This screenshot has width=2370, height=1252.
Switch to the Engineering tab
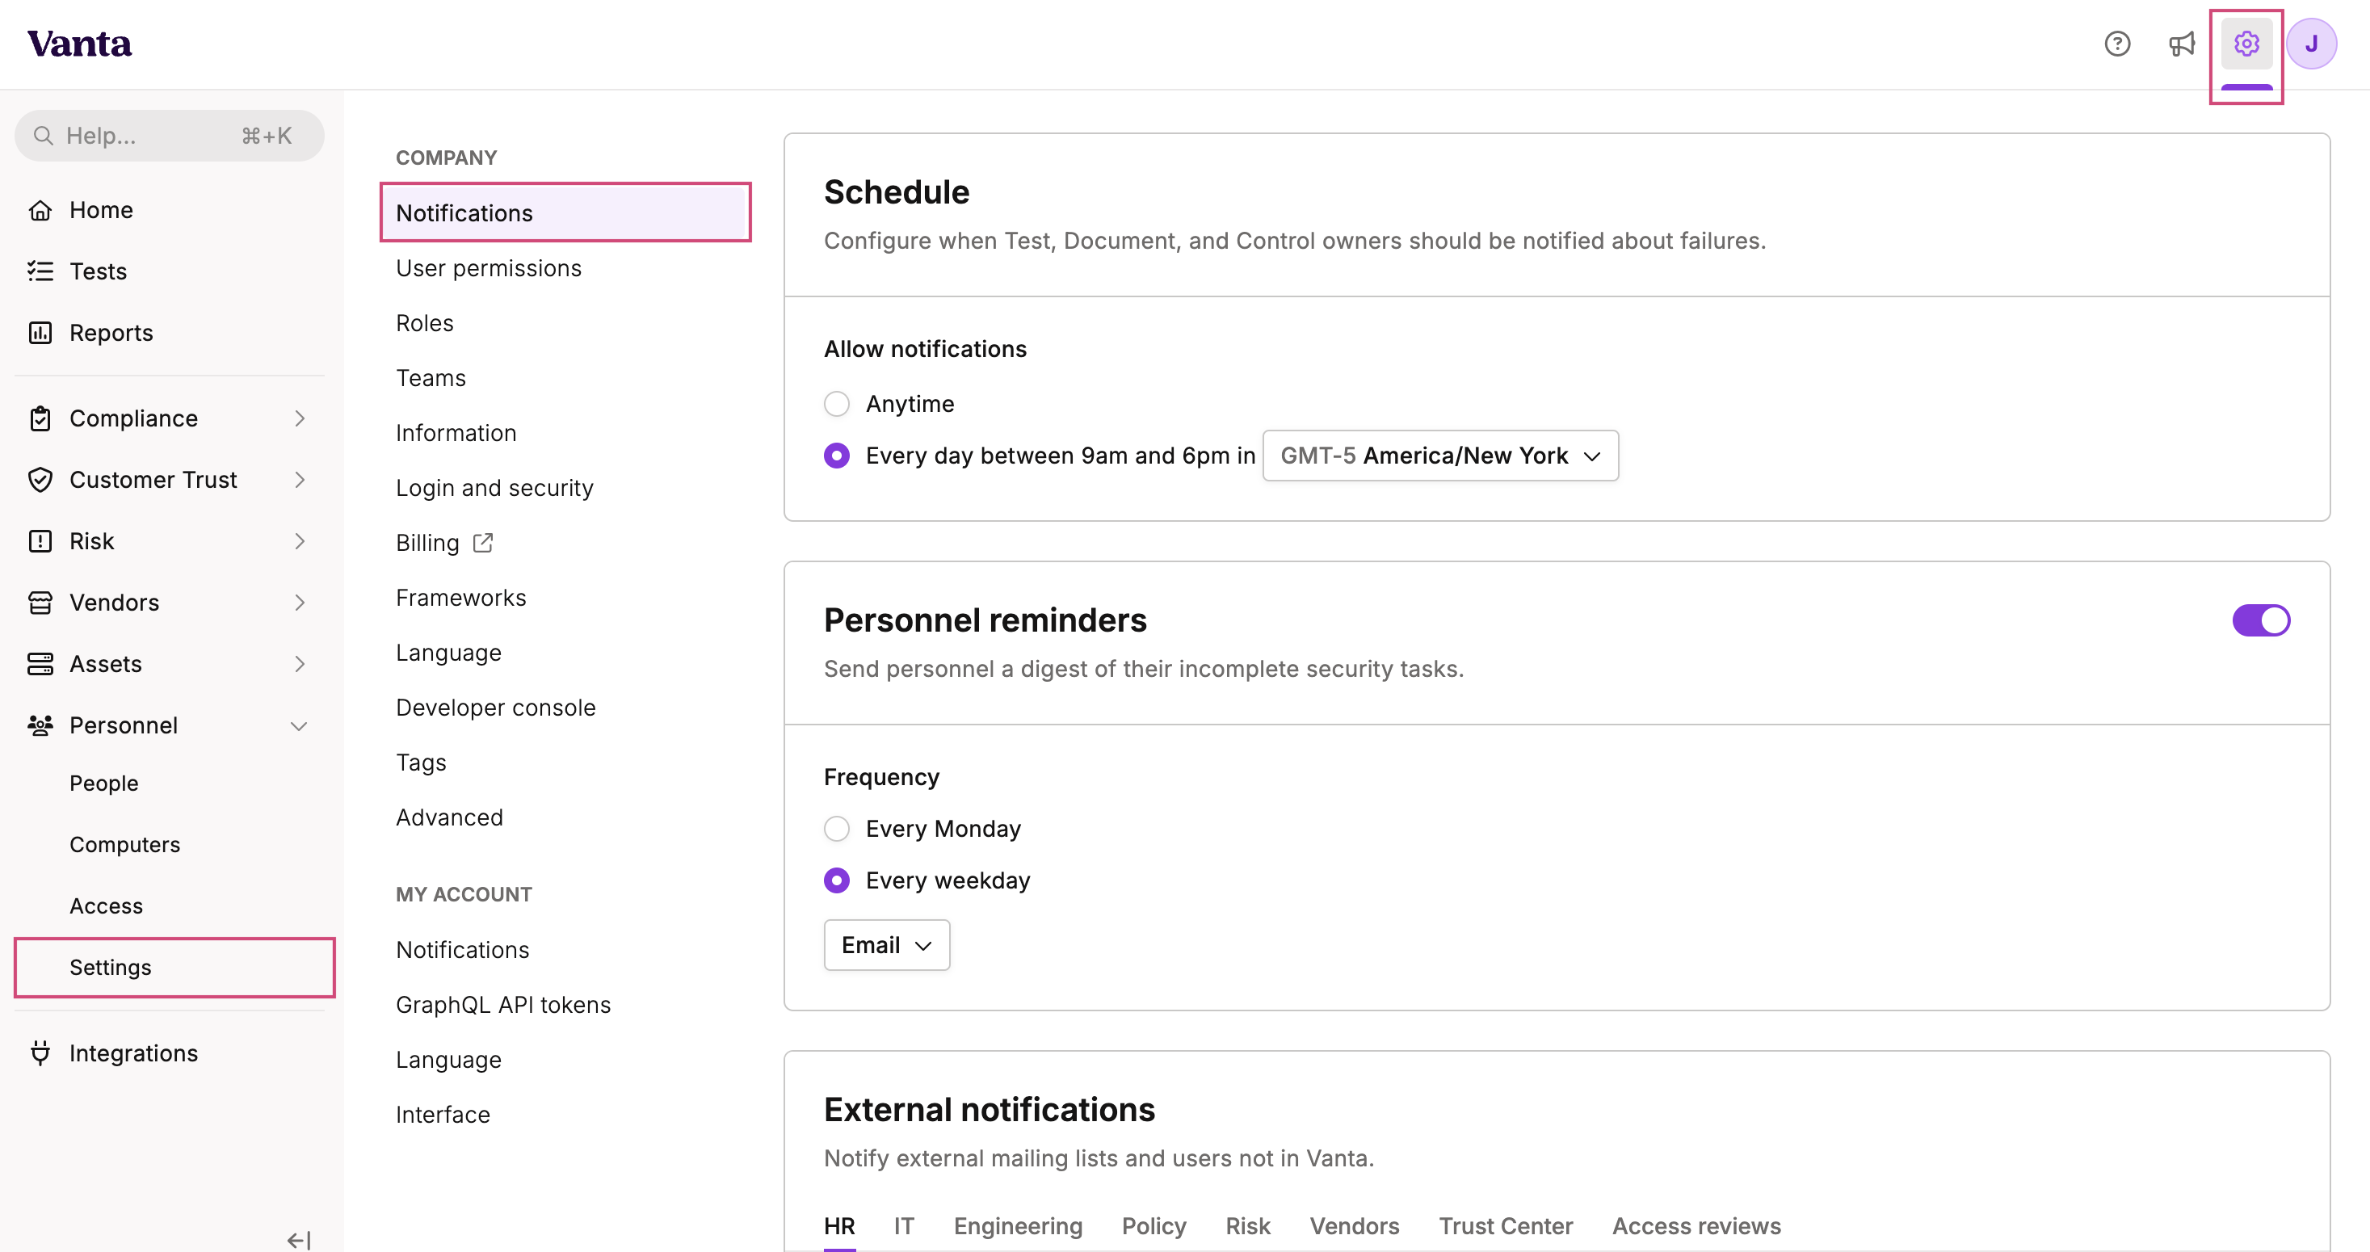point(1018,1226)
